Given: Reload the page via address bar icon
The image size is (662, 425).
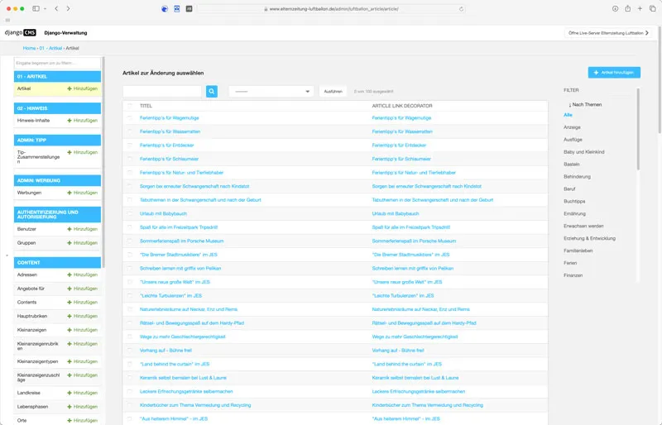Looking at the screenshot, I should tap(461, 9).
